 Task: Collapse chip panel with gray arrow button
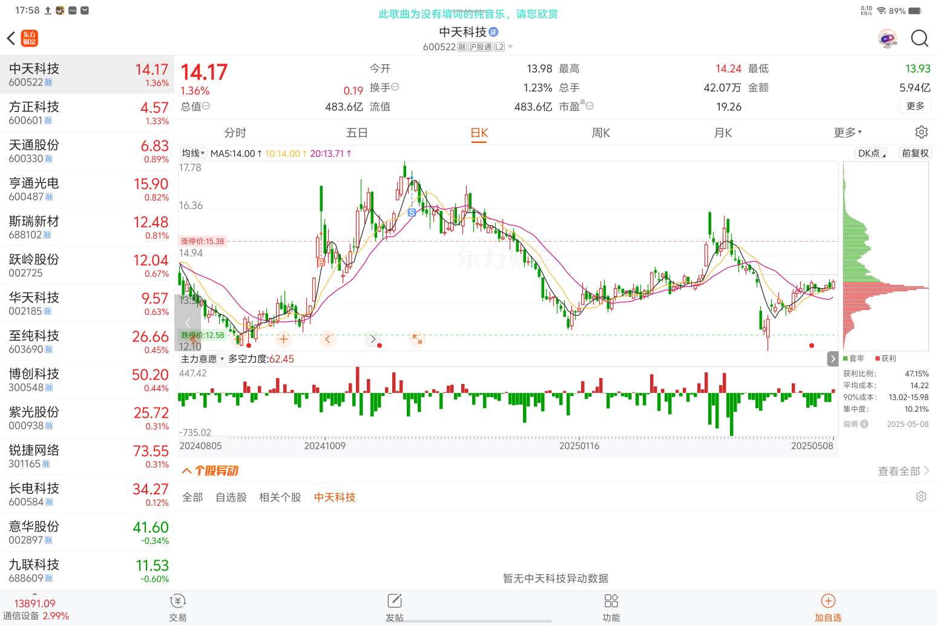coord(833,359)
